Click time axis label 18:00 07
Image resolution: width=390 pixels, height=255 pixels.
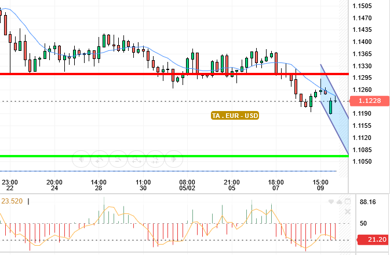[x=276, y=185]
